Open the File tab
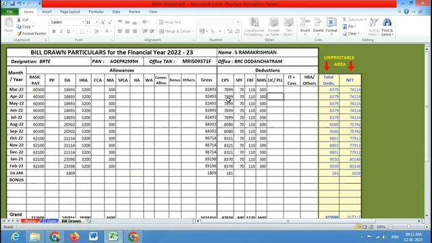 click(x=10, y=11)
